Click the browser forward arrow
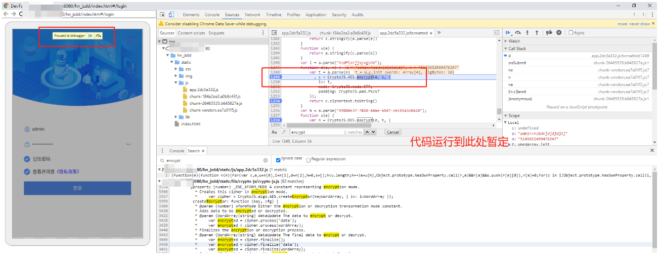This screenshot has height=256, width=658. point(14,14)
